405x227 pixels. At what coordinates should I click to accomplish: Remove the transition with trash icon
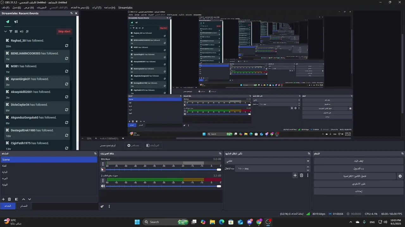coord(302,175)
